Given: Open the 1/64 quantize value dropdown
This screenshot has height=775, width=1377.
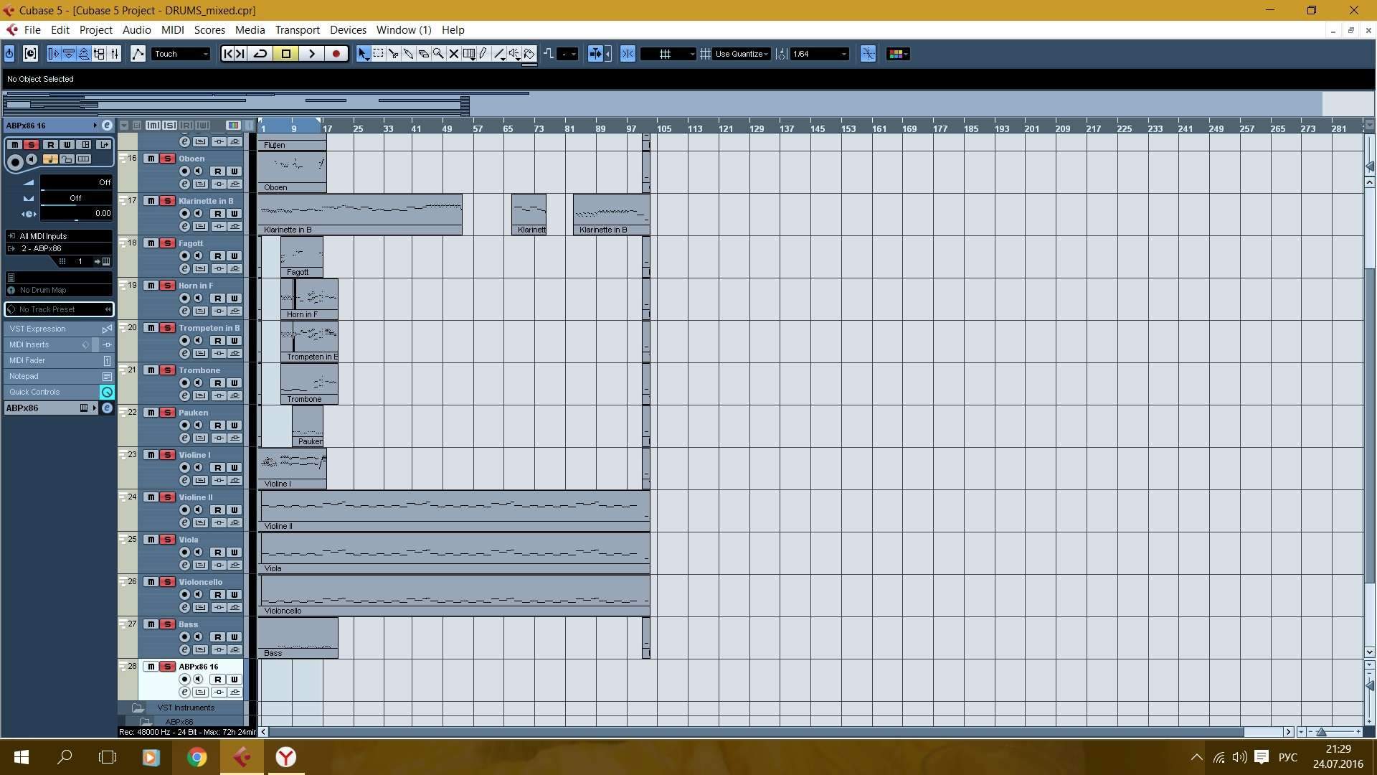Looking at the screenshot, I should point(820,54).
